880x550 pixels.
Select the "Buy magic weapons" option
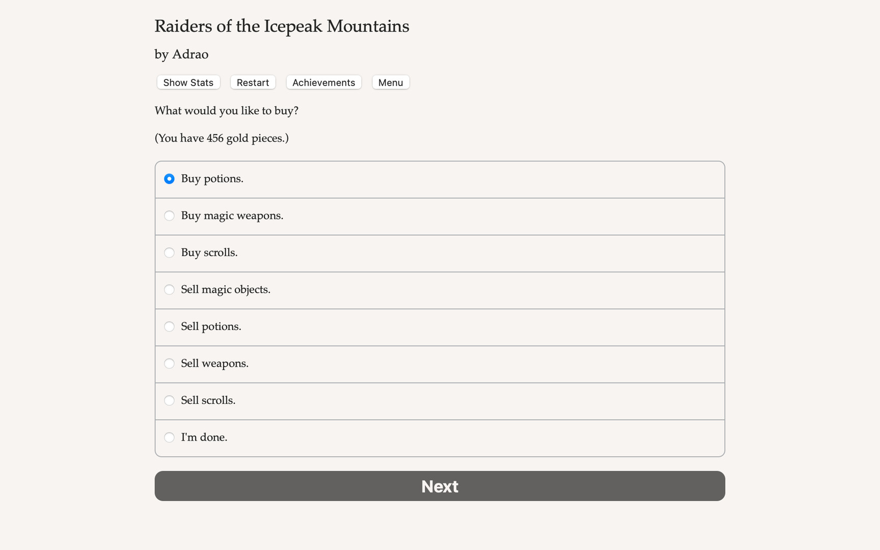click(169, 215)
